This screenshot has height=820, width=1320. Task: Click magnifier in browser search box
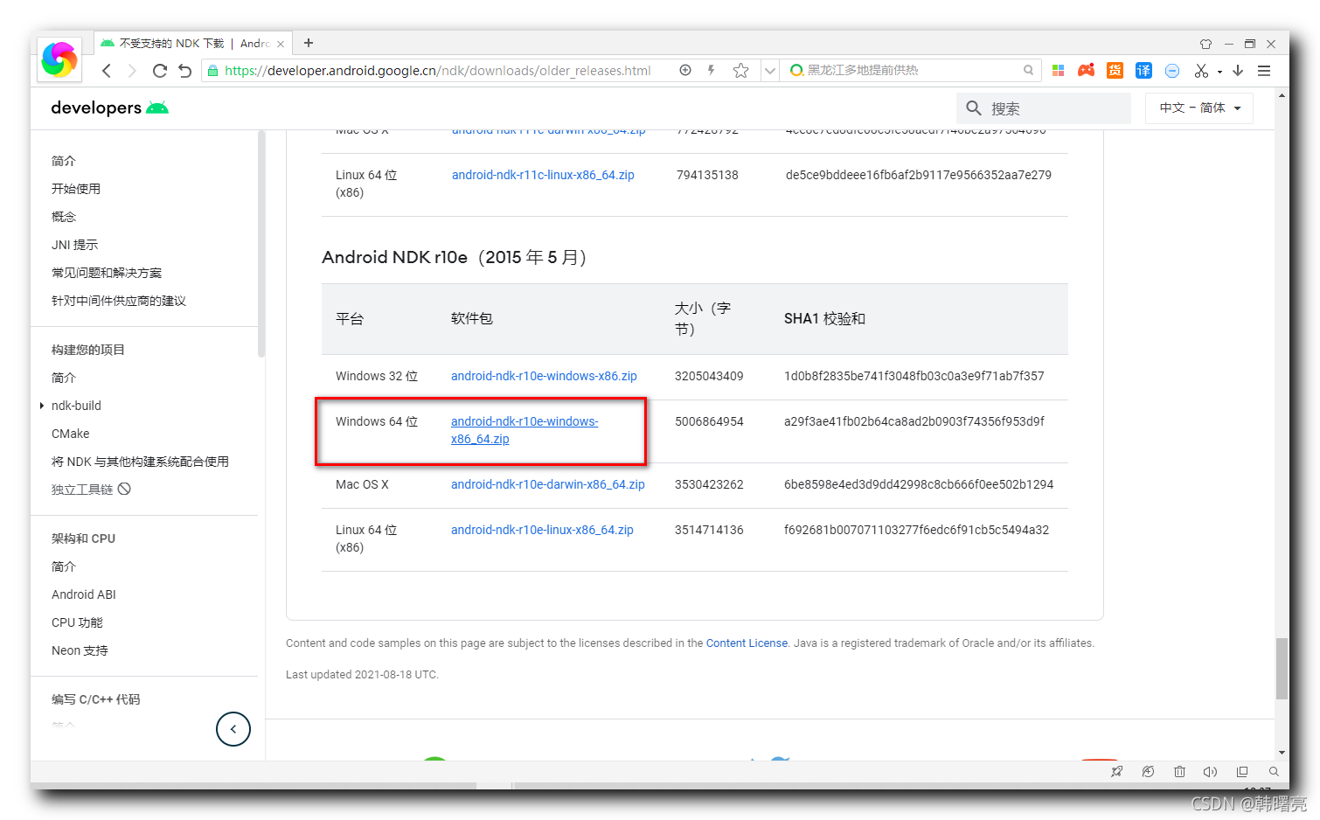pos(1028,70)
